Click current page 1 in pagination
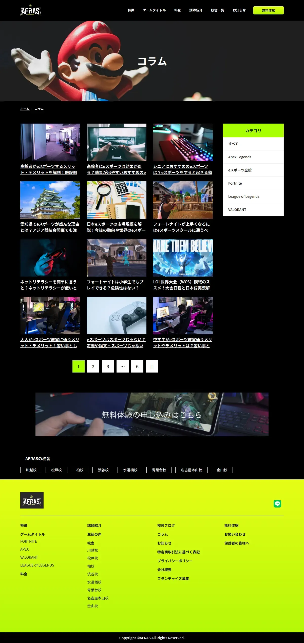This screenshot has width=304, height=643. (79, 366)
